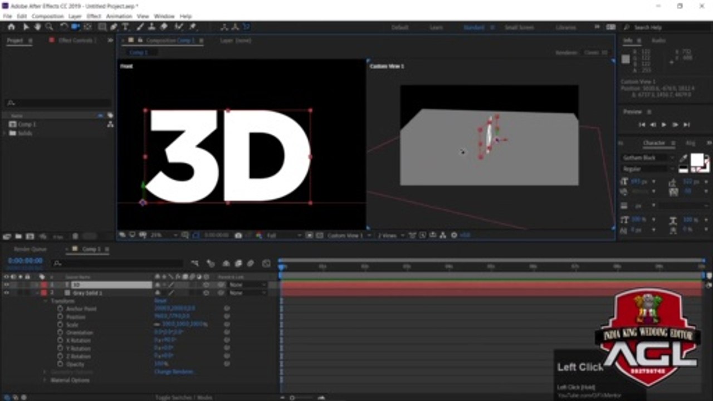This screenshot has width=713, height=401.
Task: Toggle stopwatch for Position property
Action: pyautogui.click(x=60, y=317)
